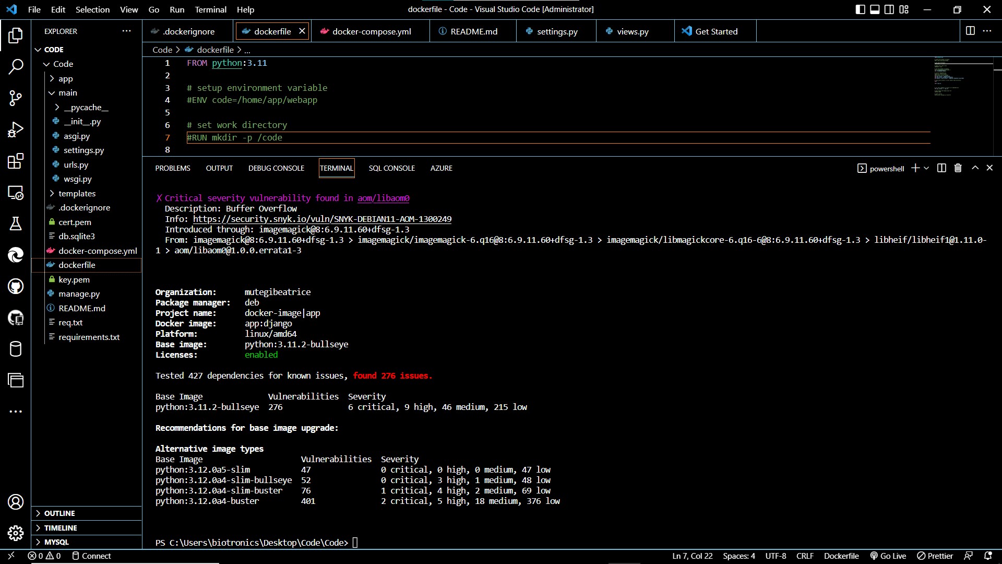Open the database cylinder icon

pos(16,349)
